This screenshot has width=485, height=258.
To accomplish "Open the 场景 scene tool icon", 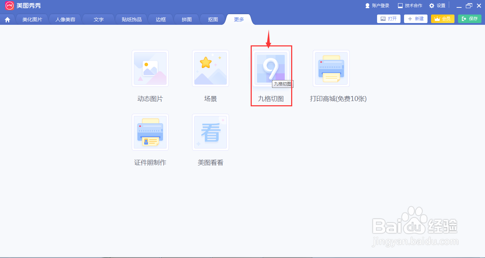I will point(211,68).
